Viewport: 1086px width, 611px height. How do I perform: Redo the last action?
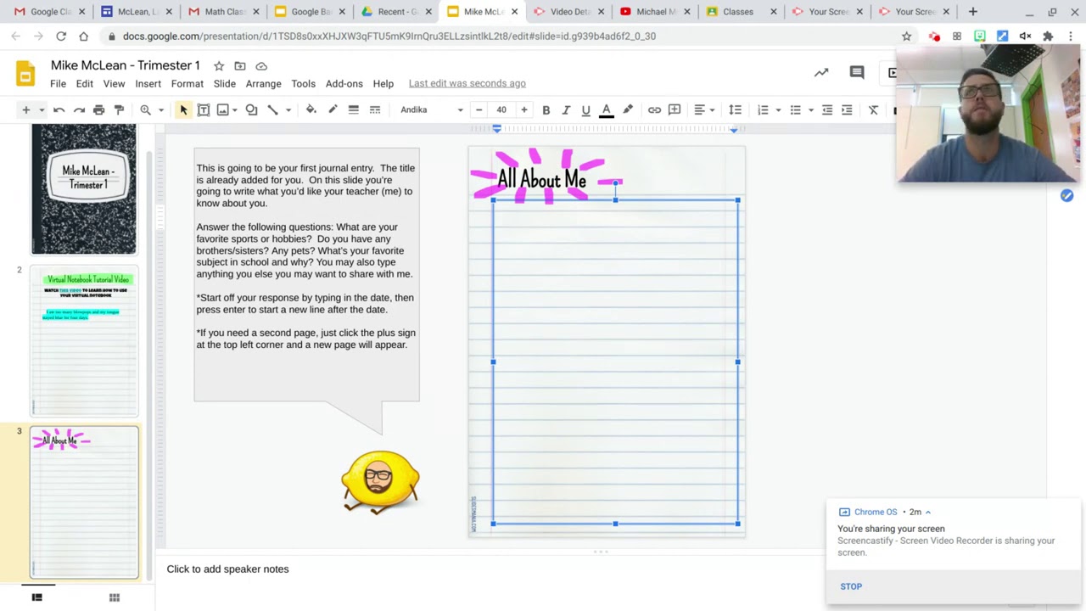pos(79,109)
